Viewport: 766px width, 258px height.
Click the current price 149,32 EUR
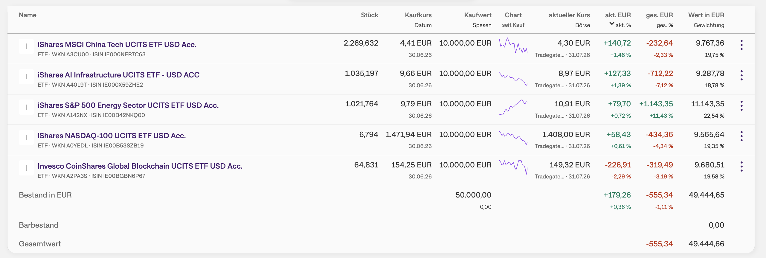pyautogui.click(x=570, y=165)
